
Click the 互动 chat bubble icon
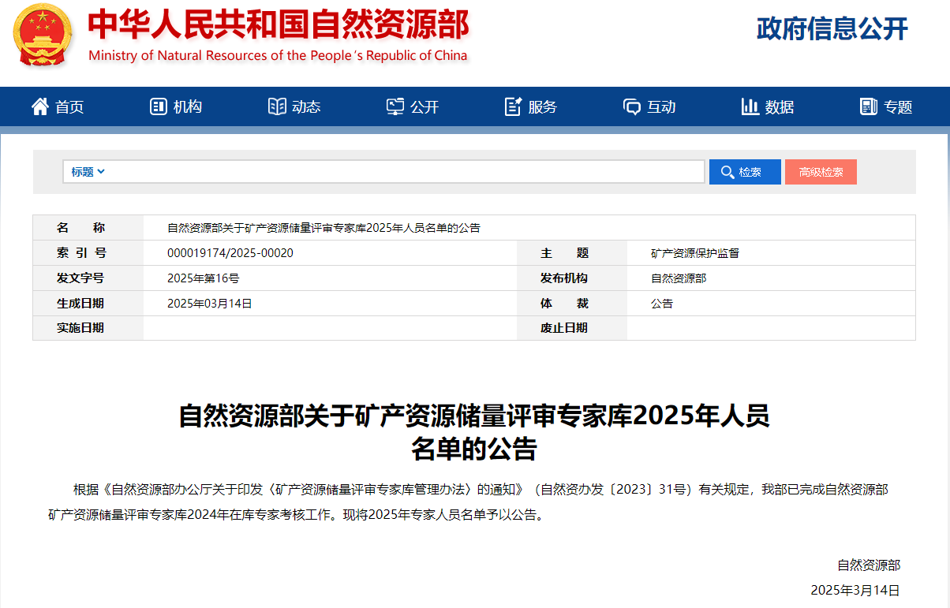632,106
